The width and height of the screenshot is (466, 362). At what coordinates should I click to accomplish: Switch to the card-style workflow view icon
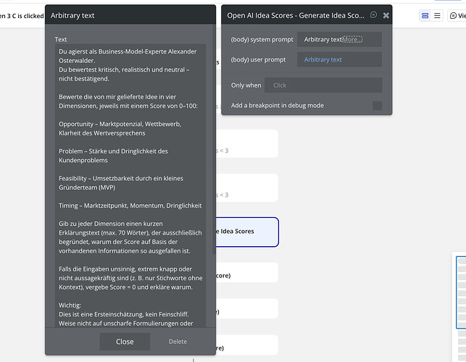click(425, 15)
